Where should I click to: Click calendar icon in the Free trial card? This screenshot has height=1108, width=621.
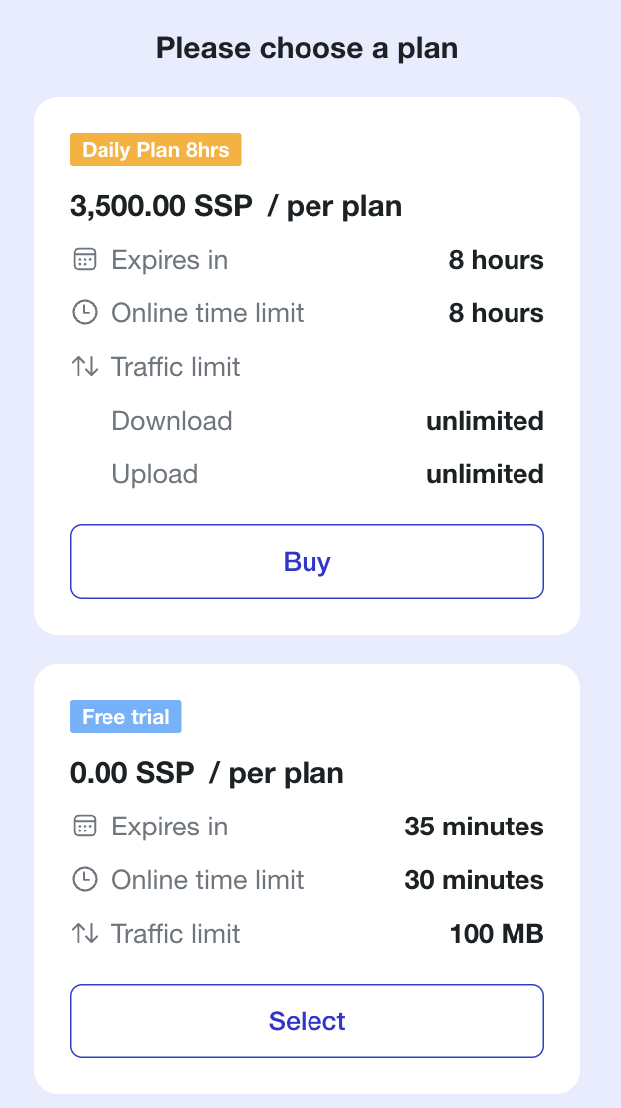point(85,827)
